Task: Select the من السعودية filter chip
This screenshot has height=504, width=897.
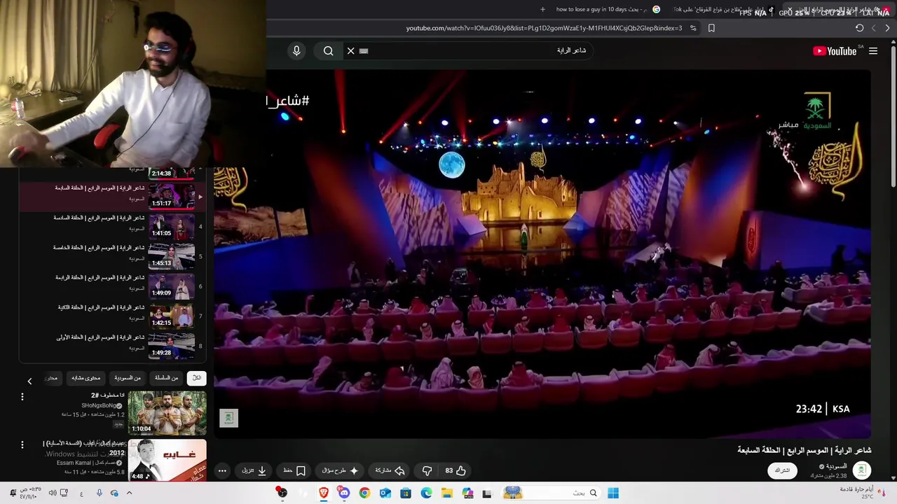Action: (x=128, y=378)
